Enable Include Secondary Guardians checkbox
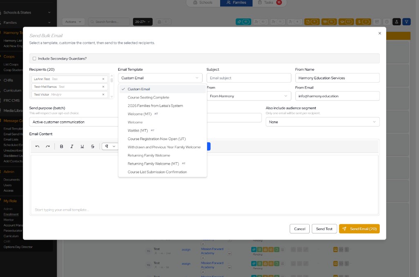This screenshot has height=277, width=419. pos(34,58)
